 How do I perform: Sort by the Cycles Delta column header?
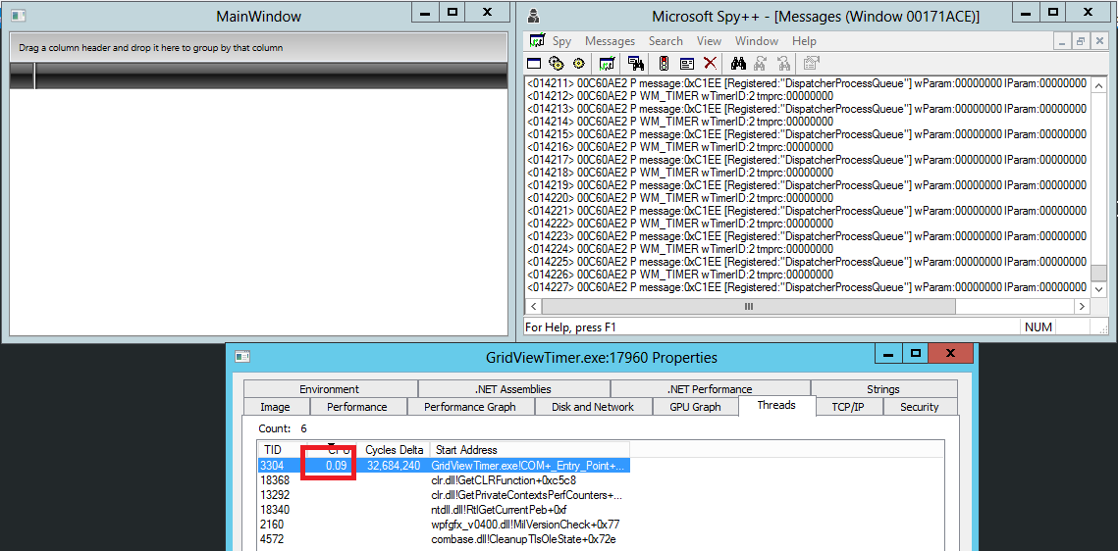(394, 450)
